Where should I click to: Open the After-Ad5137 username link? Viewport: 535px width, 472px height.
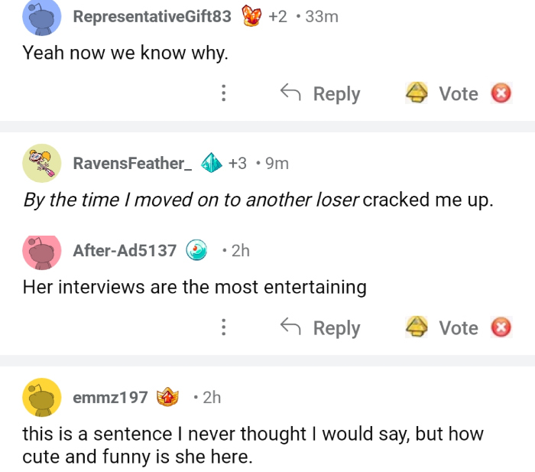125,250
